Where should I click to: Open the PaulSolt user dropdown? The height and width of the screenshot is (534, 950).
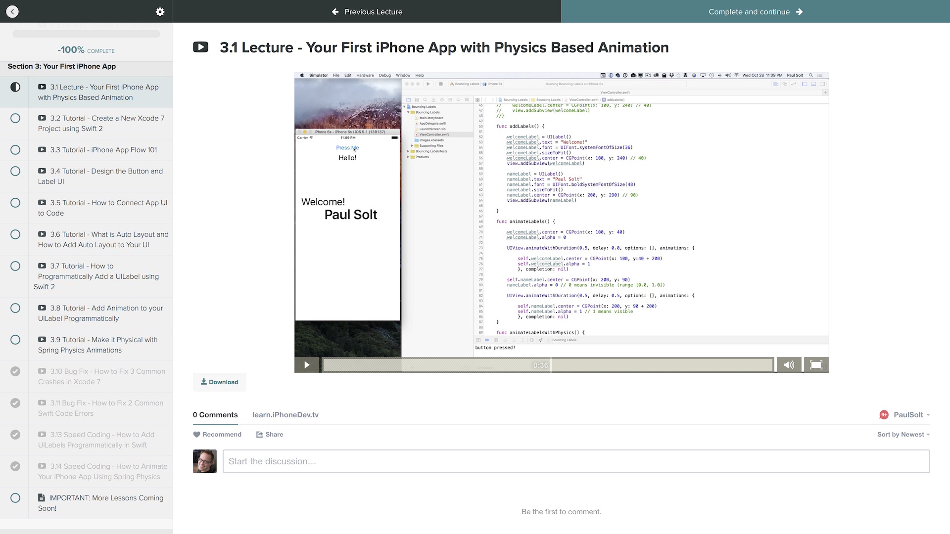tap(911, 415)
